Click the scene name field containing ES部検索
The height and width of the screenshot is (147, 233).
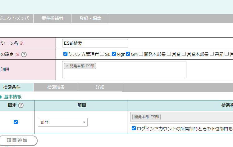point(95,43)
